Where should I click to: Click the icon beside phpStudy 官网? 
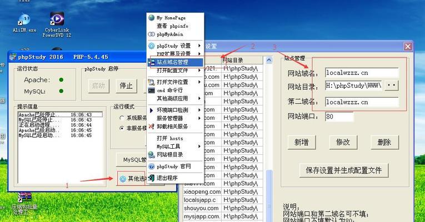tap(152, 167)
